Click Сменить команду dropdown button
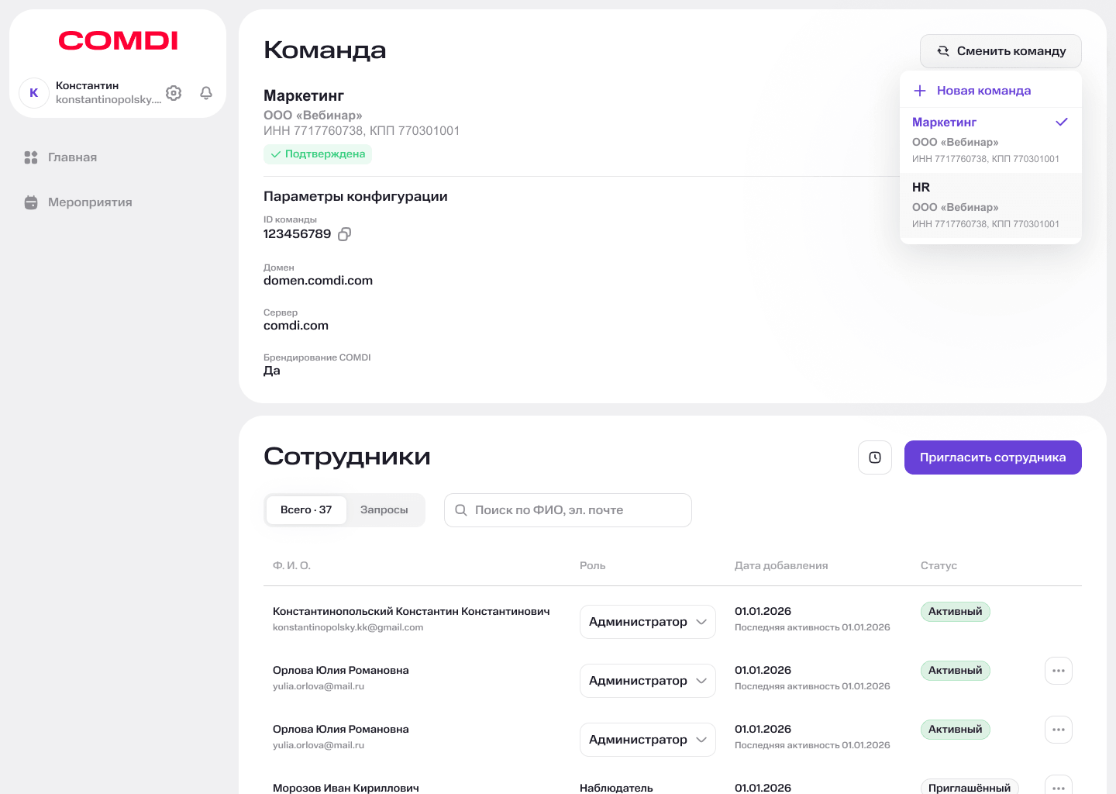The image size is (1116, 794). (1001, 51)
